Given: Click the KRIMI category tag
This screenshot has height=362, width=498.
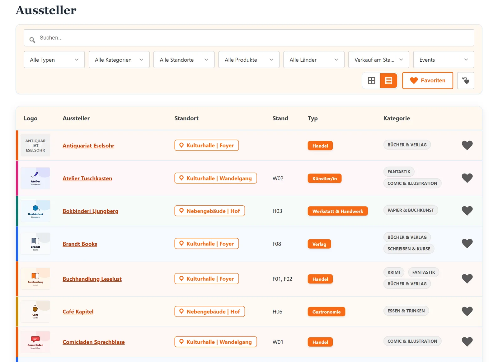Looking at the screenshot, I should [394, 272].
